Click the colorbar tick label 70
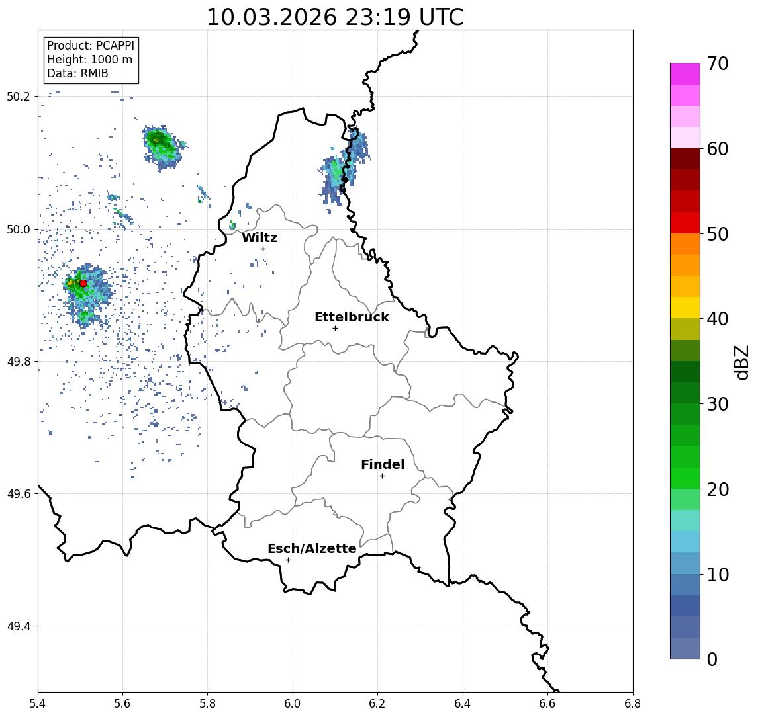Viewport: 758px width, 717px height. pyautogui.click(x=718, y=63)
